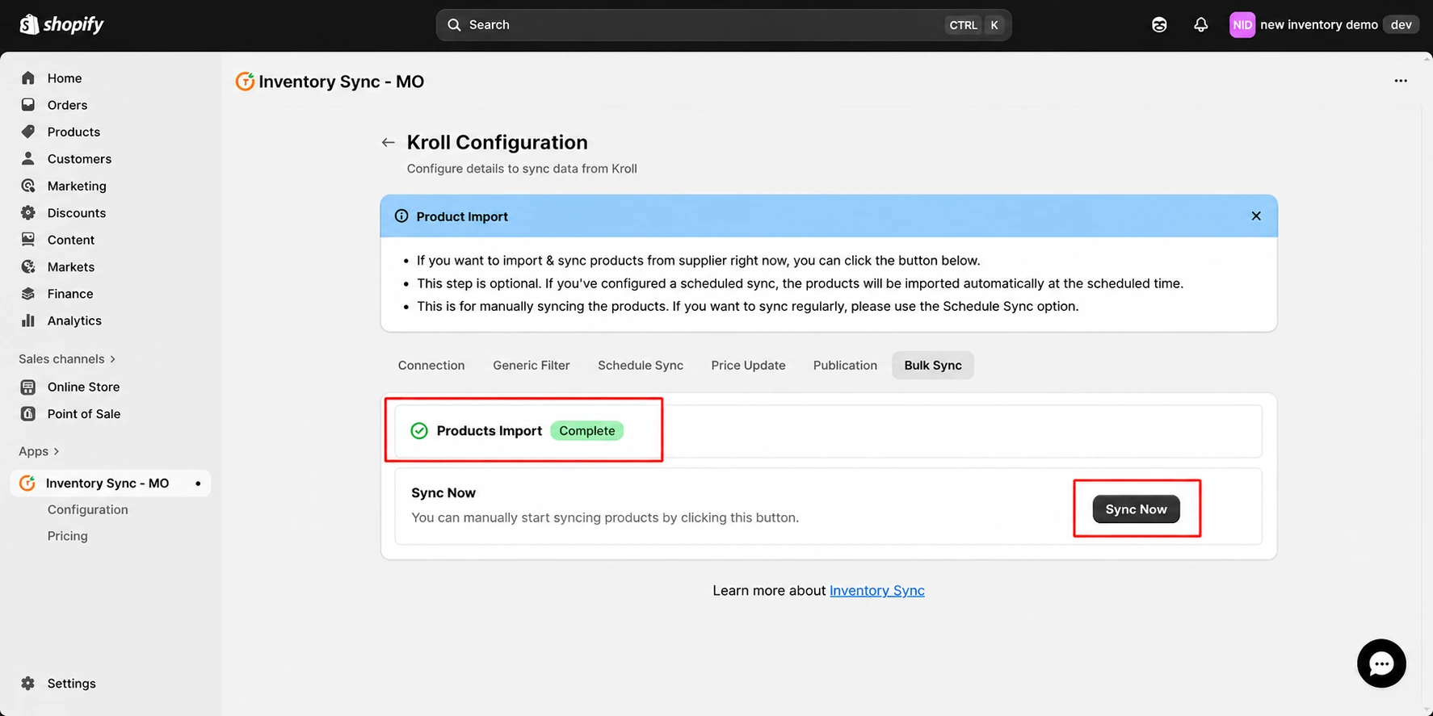Screen dimensions: 1433x716
Task: Open the NID store account avatar
Action: pyautogui.click(x=1242, y=25)
